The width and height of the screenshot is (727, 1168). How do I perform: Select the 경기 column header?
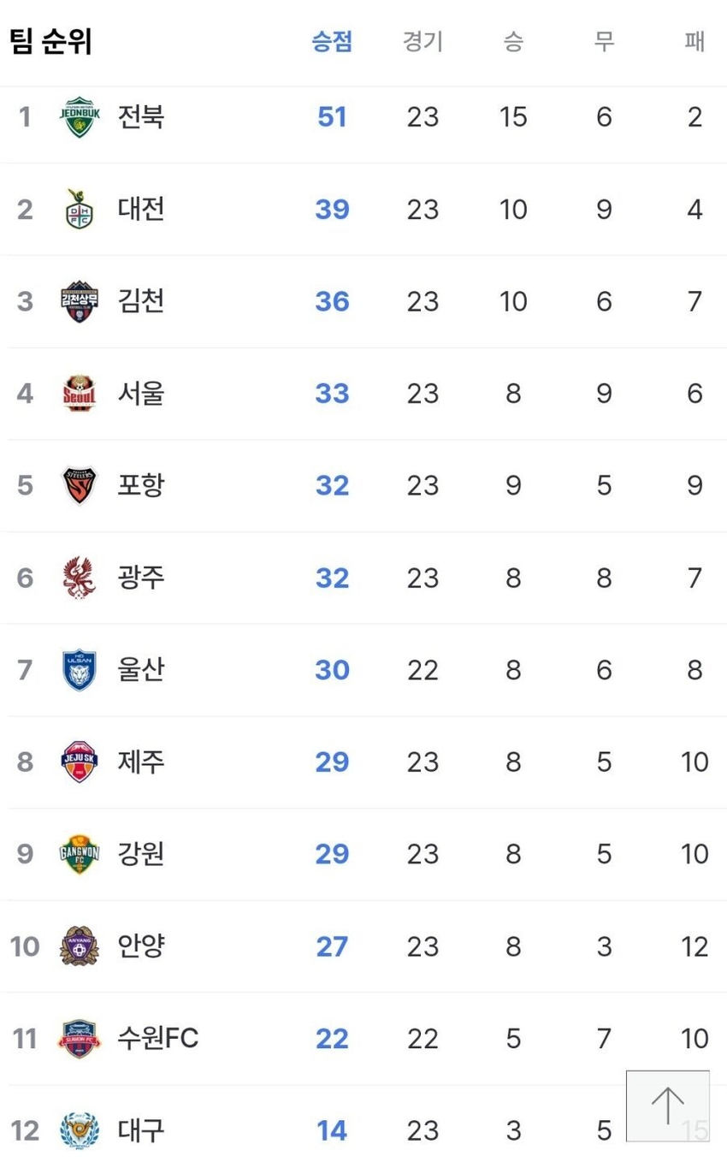click(x=423, y=41)
